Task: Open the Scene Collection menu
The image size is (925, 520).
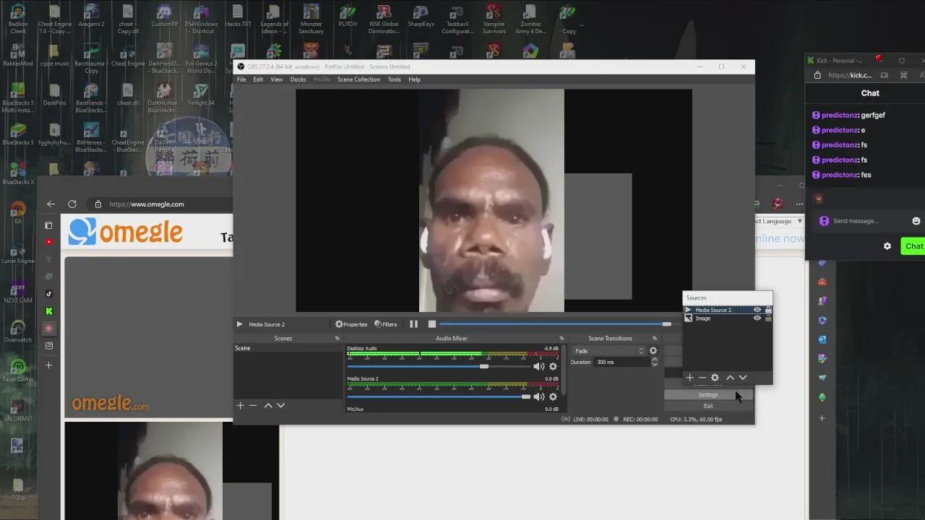Action: pyautogui.click(x=358, y=79)
